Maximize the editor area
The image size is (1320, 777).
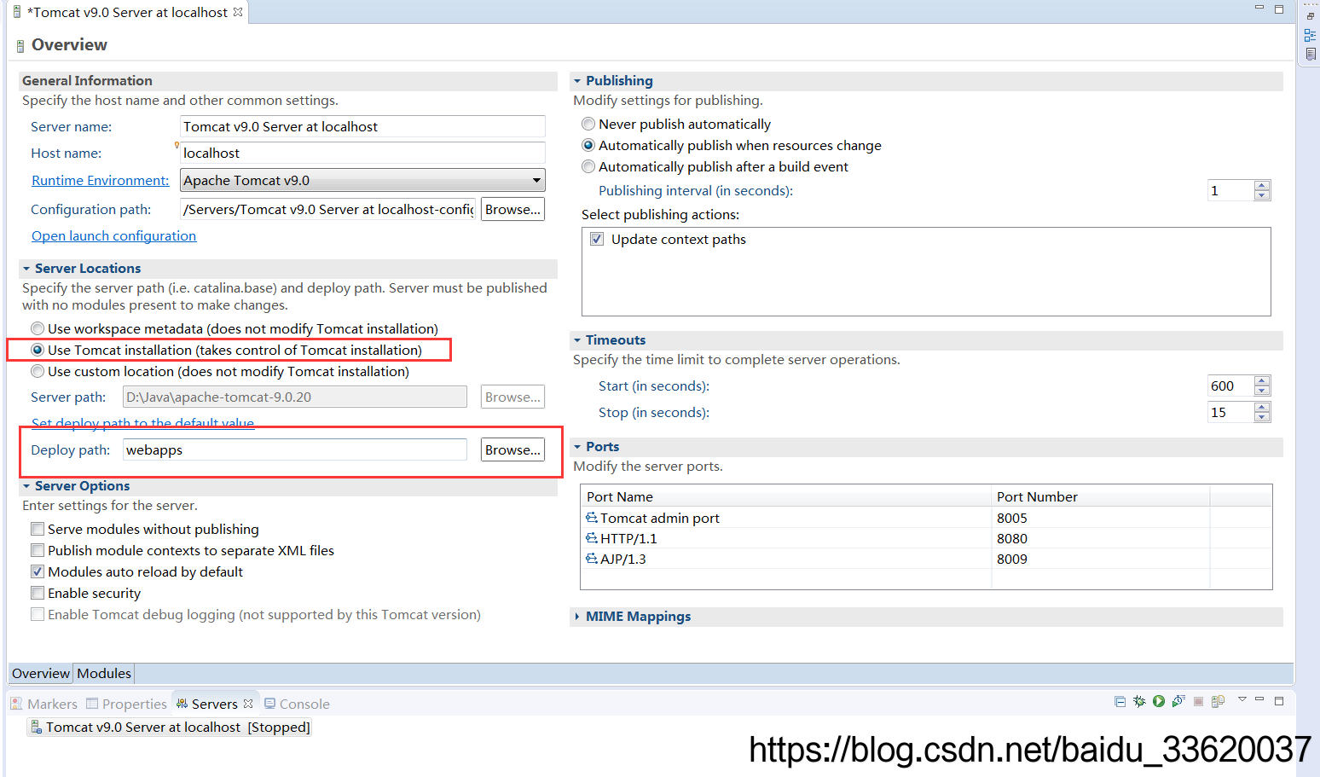(1279, 9)
